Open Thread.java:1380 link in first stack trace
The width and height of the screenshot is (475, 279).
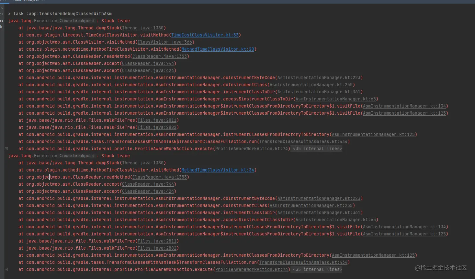143,28
